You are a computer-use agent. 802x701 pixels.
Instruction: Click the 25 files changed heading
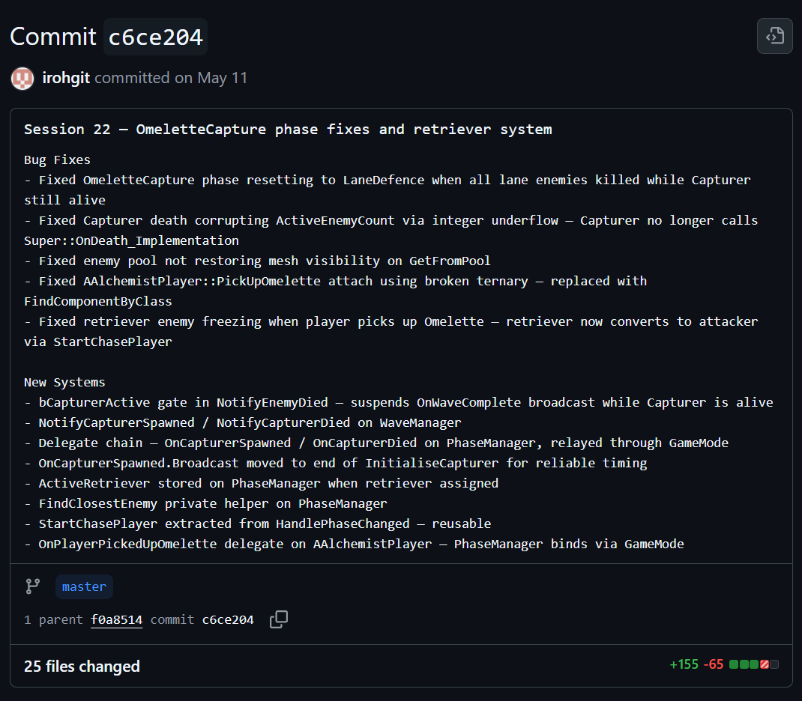coord(82,666)
